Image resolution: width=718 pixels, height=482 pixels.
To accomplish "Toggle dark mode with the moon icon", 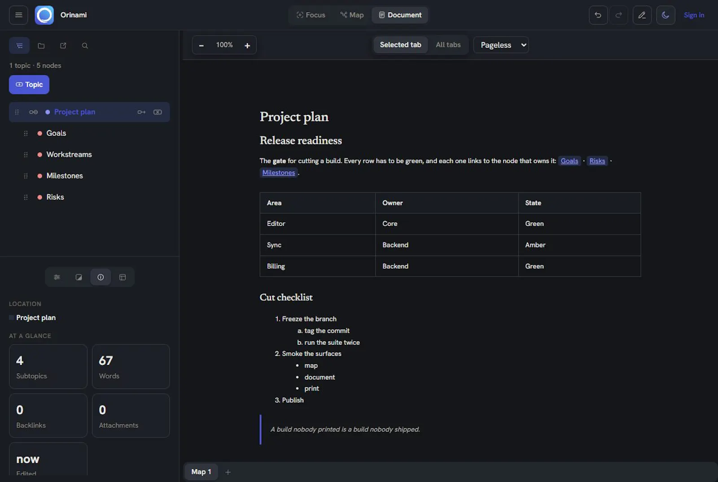I will tap(665, 15).
